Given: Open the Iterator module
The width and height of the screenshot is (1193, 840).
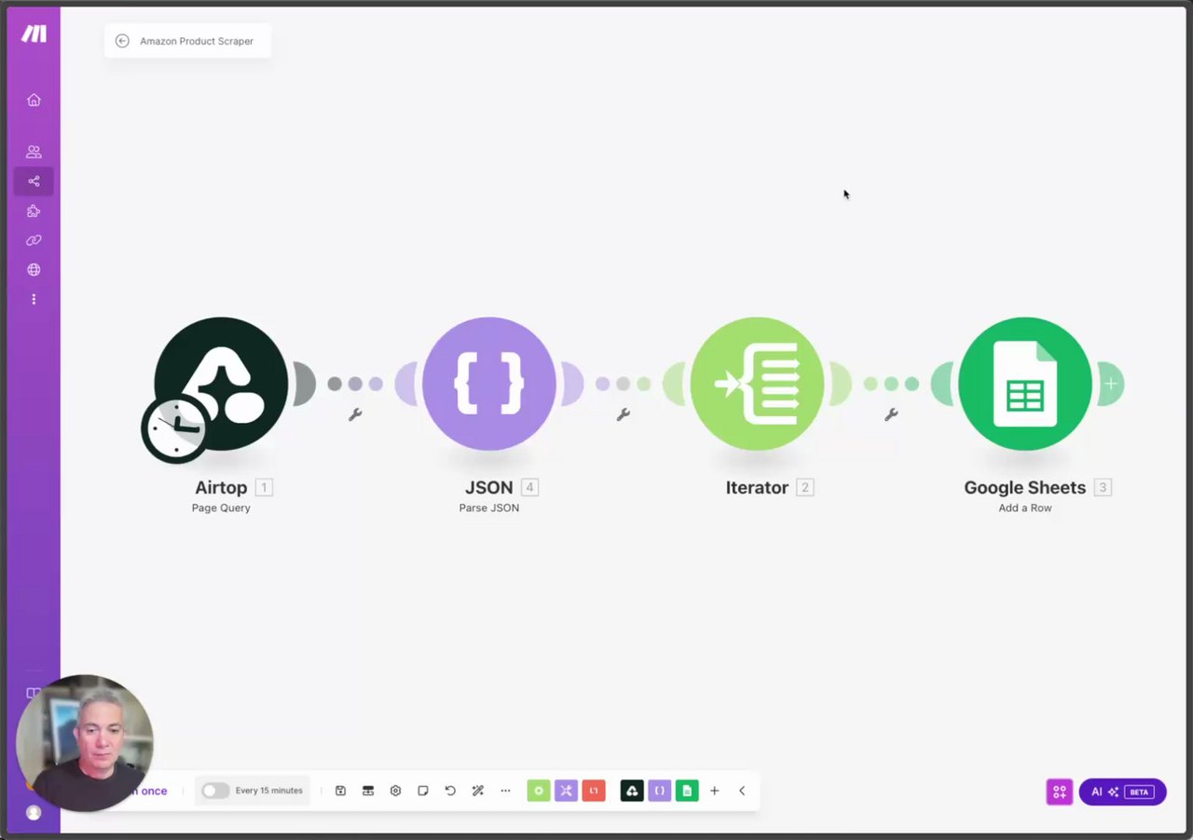Looking at the screenshot, I should click(x=757, y=384).
